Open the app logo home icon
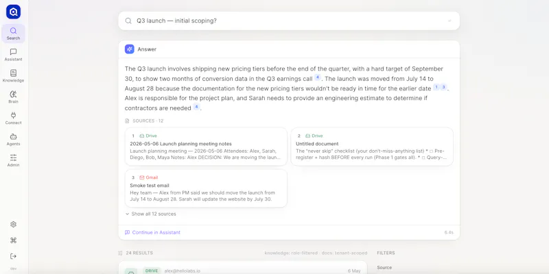The image size is (549, 274). [x=13, y=12]
